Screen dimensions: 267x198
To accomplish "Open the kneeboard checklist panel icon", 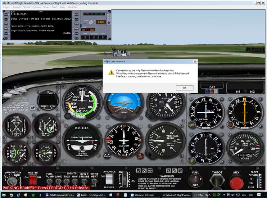I will 139,171.
